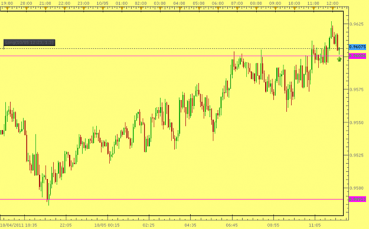369x229 pixels.
Task: Click the orange marker under 03:00
Action: pyautogui.click(x=160, y=9)
